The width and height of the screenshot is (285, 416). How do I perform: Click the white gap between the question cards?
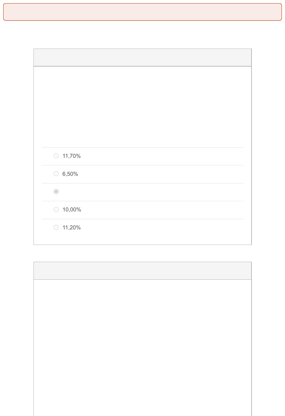142,253
